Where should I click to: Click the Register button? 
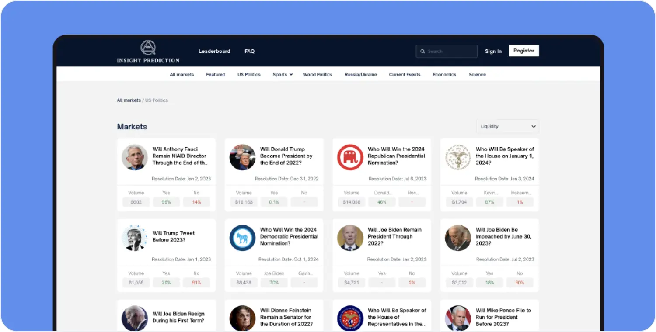click(524, 51)
